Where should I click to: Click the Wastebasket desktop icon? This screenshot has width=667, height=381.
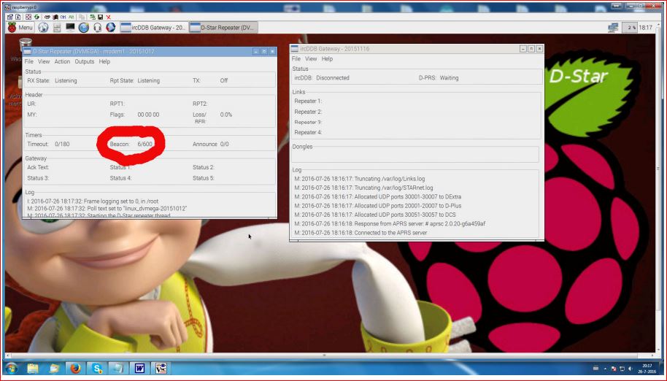25,46
